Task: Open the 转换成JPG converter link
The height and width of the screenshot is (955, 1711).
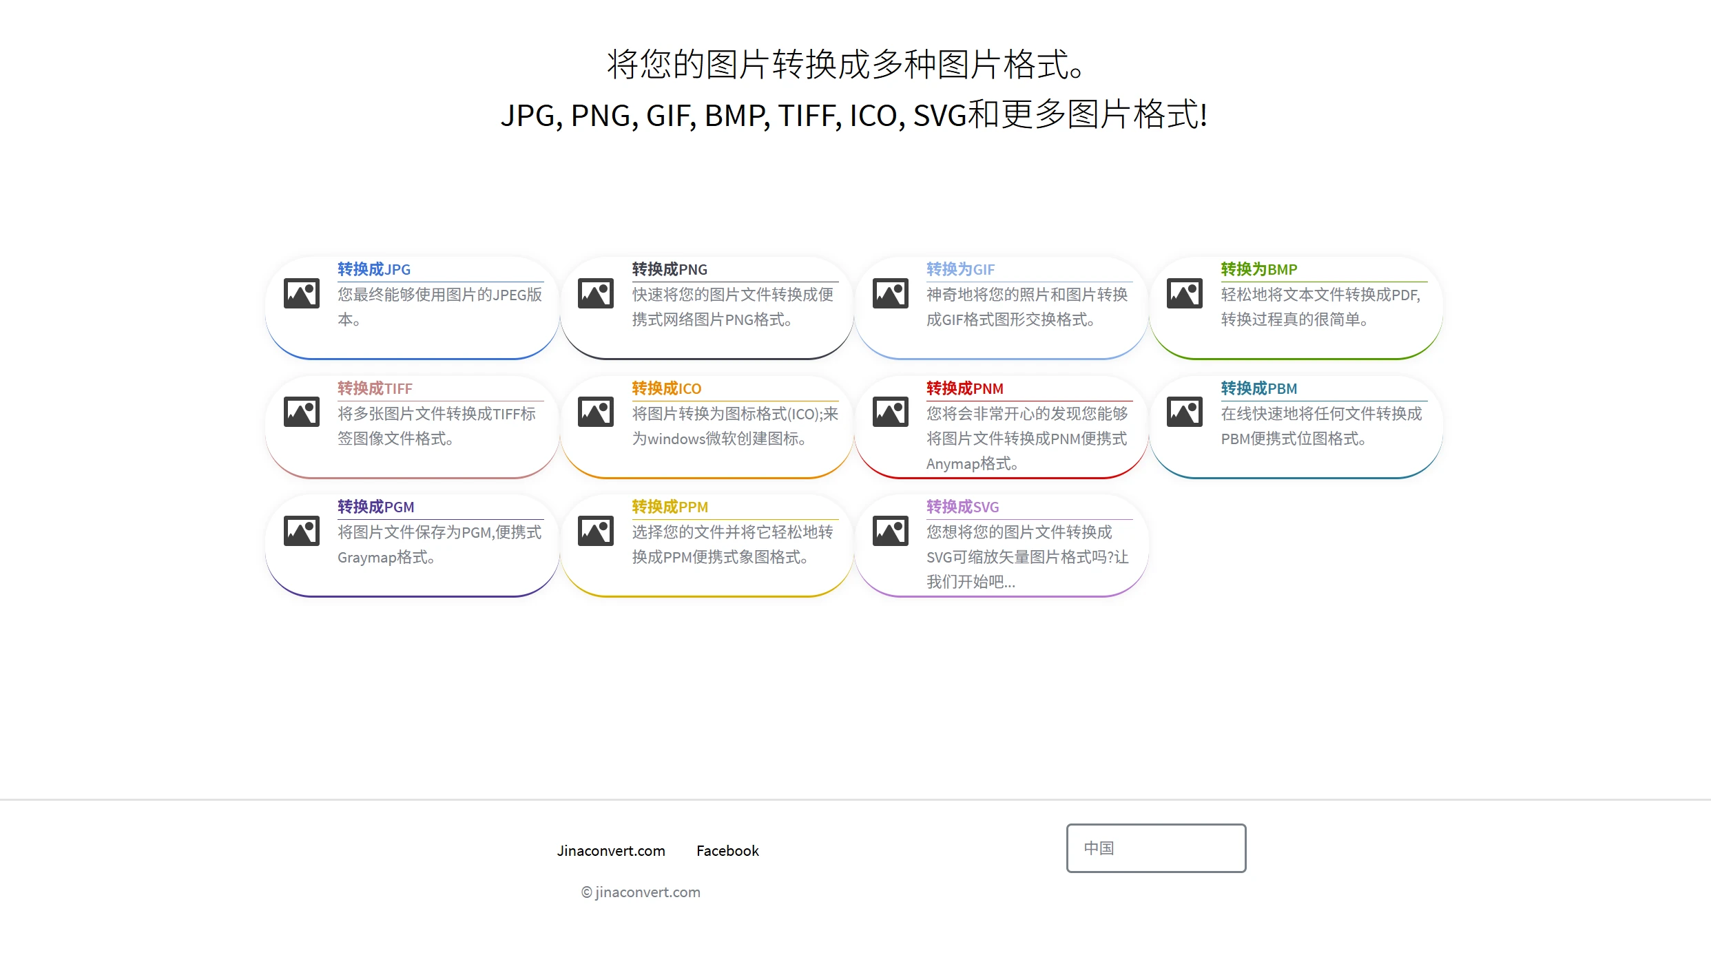Action: pos(374,269)
